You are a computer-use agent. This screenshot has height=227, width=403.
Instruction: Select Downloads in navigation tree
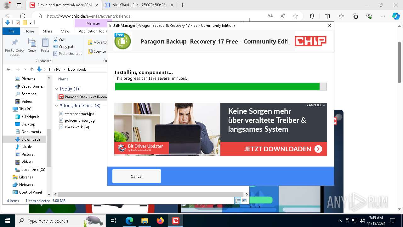pyautogui.click(x=28, y=139)
